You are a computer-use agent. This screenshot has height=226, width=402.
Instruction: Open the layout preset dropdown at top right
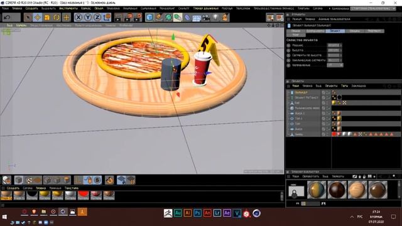[x=373, y=8]
